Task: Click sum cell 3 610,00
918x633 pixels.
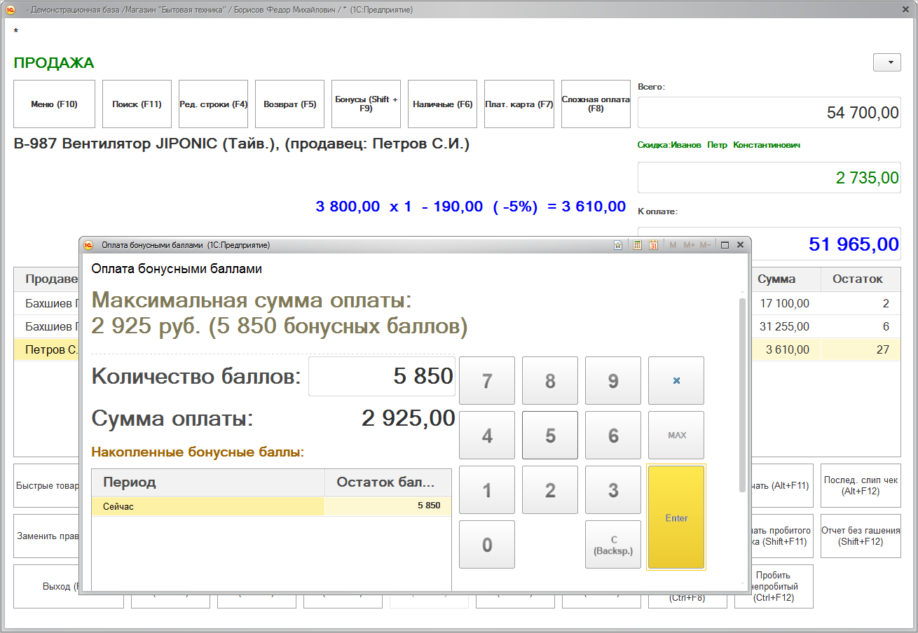Action: 785,349
